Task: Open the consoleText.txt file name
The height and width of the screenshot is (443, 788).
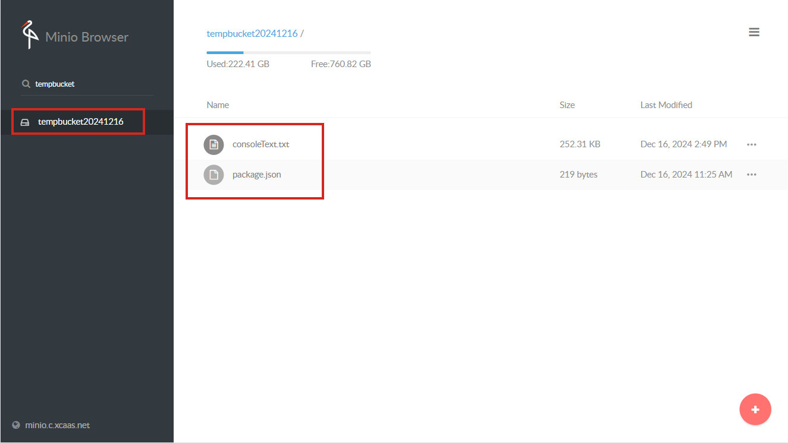Action: (x=260, y=144)
